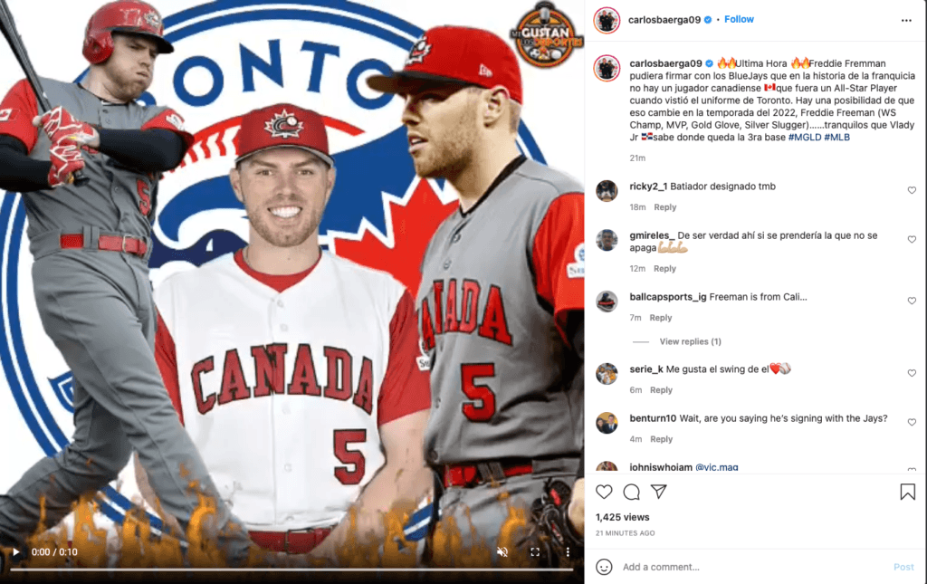This screenshot has width=927, height=584.
Task: Save post with the bookmark icon
Action: [907, 492]
